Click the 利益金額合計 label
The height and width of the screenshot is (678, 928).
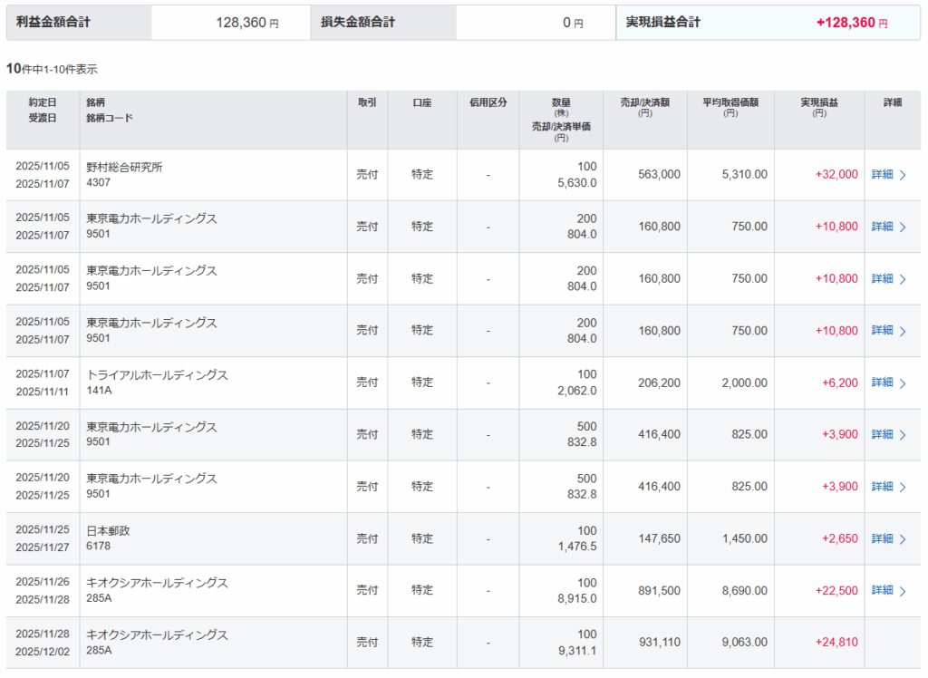pos(53,22)
